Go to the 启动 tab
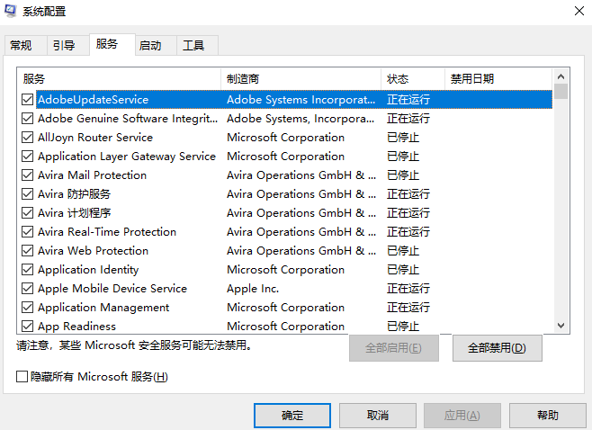The image size is (592, 430). click(150, 45)
